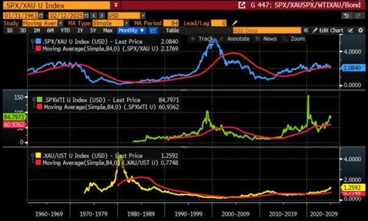368x221 pixels.
Task: Open chart settings gear icon
Action: point(361,31)
